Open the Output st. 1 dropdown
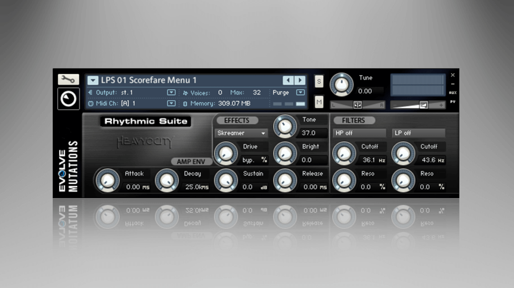Viewport: 514px width, 288px height. point(171,92)
